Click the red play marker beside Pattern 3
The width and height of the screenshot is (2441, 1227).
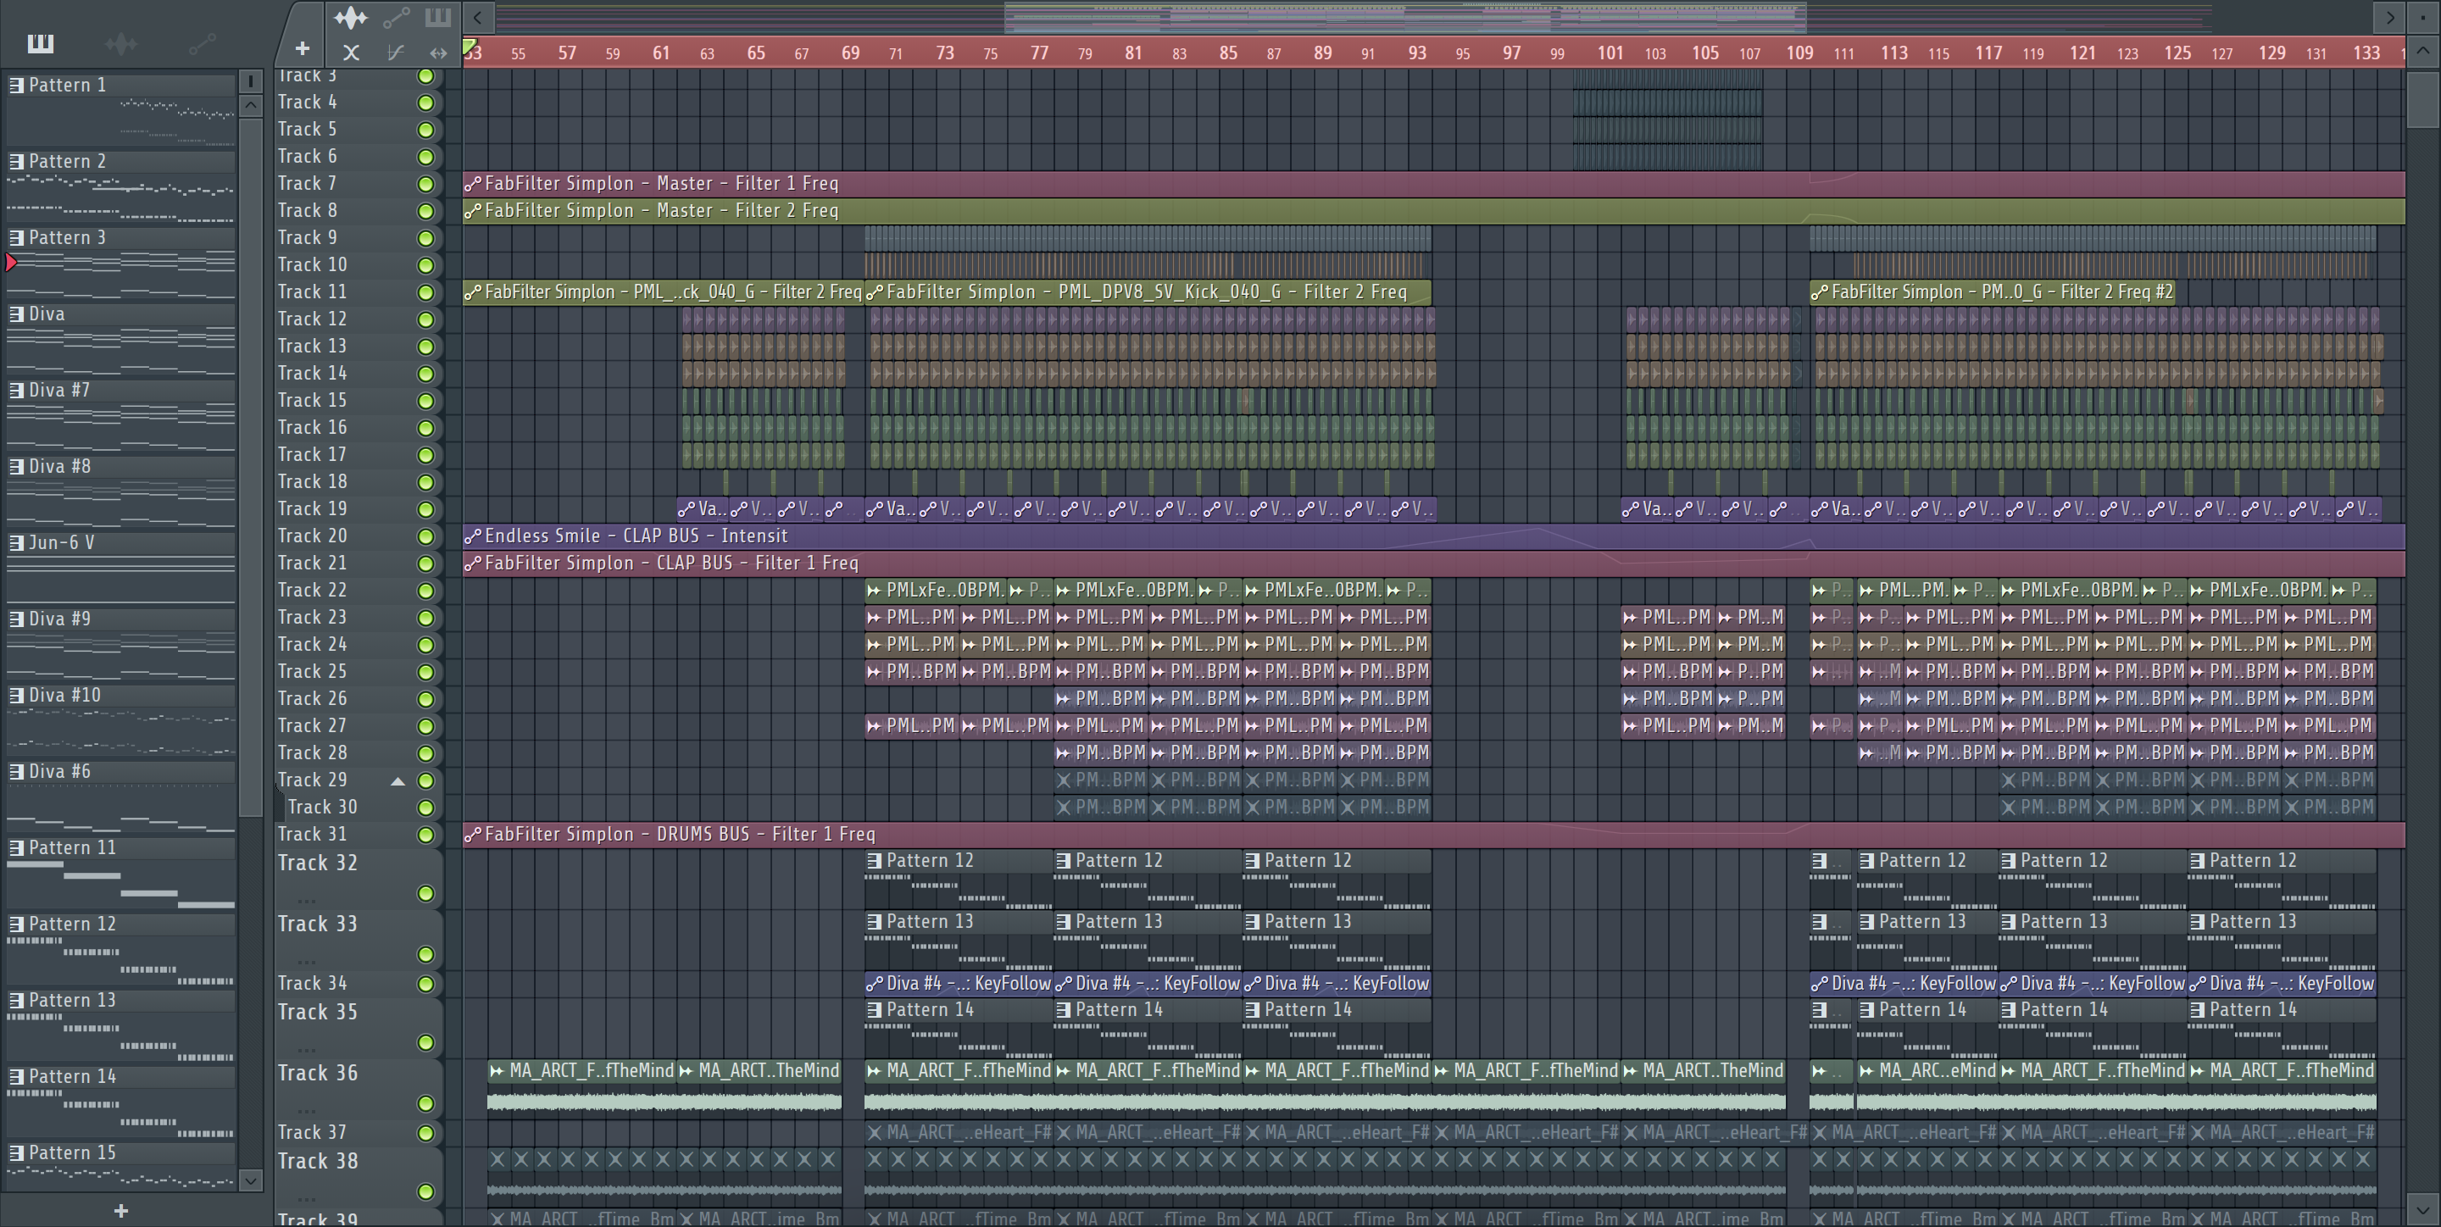[x=10, y=263]
